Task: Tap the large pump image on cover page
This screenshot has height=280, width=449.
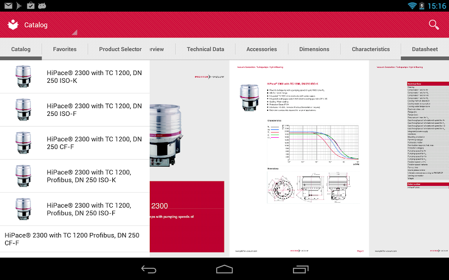Action: tap(166, 135)
